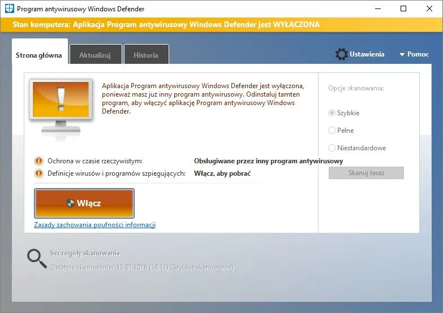Choose the Niestandardowe scan option

coord(332,148)
